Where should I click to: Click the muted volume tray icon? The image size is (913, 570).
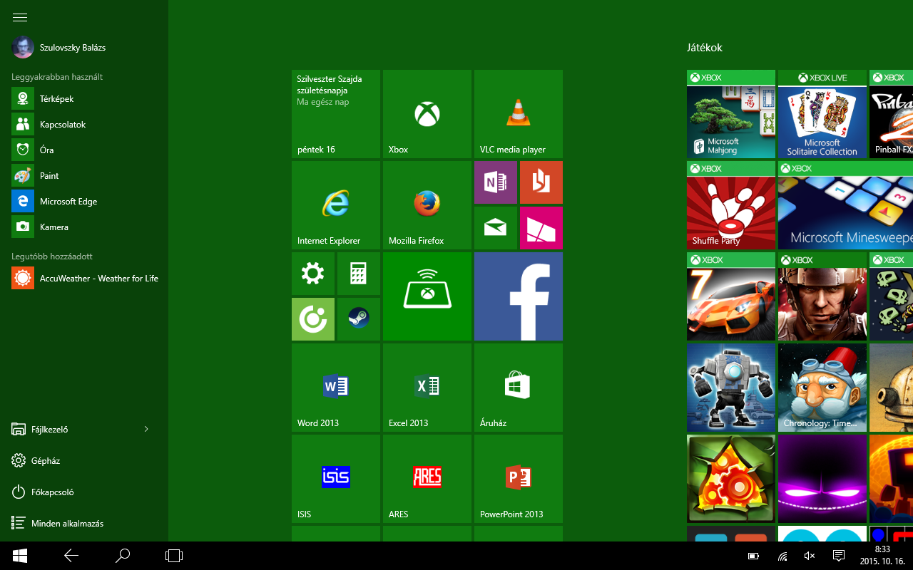point(810,556)
